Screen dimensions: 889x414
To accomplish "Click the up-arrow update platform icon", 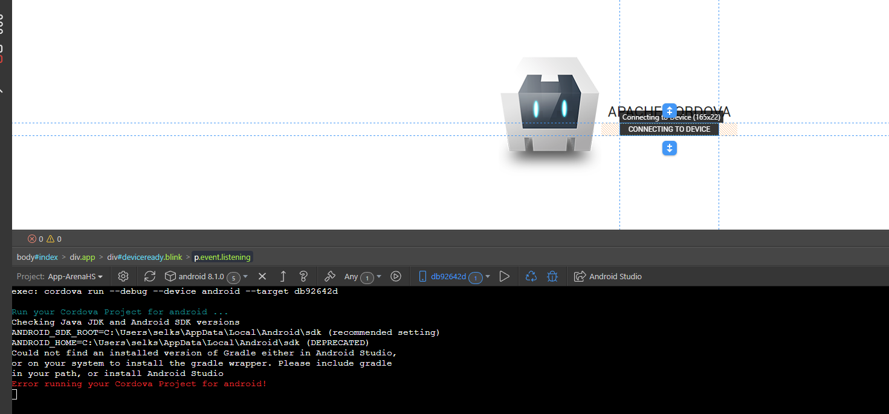I will point(283,276).
